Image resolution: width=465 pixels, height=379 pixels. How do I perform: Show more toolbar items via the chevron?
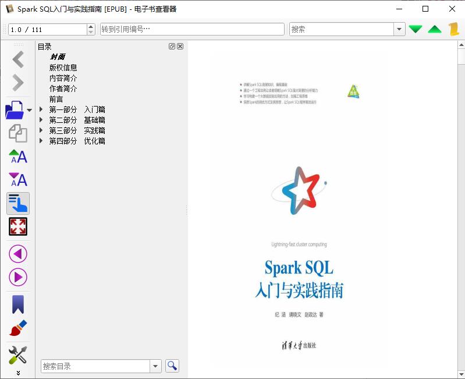coord(18,373)
